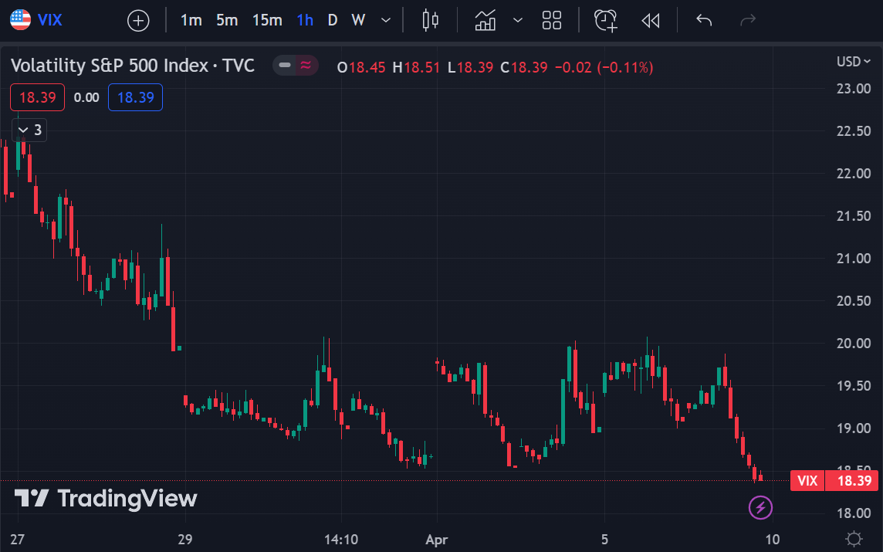Image resolution: width=883 pixels, height=552 pixels.
Task: Click the blue 18.39 buy price button
Action: click(135, 97)
